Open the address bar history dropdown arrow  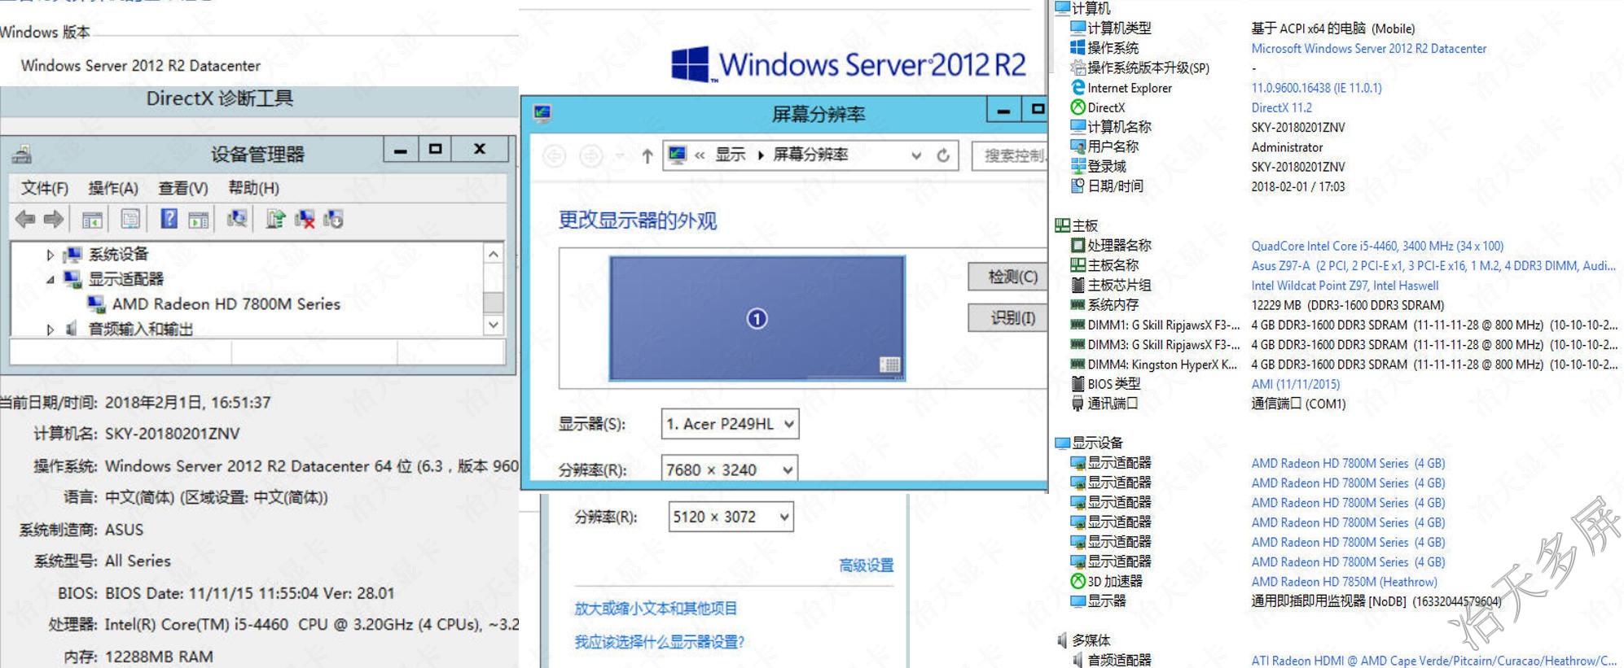pos(917,155)
